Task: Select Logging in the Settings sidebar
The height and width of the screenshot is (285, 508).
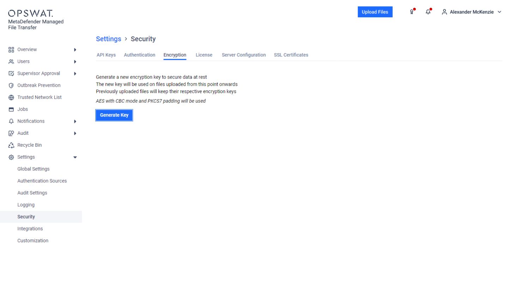Action: coord(26,205)
